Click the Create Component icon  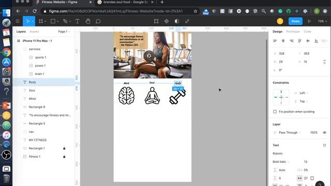(167, 21)
